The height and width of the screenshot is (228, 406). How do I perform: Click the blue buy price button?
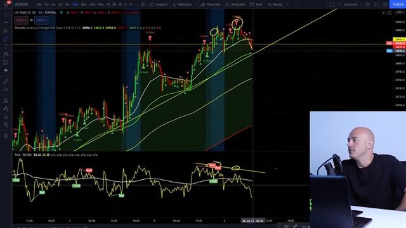[41, 20]
